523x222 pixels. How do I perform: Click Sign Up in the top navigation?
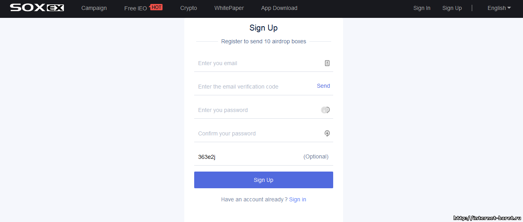pos(452,8)
